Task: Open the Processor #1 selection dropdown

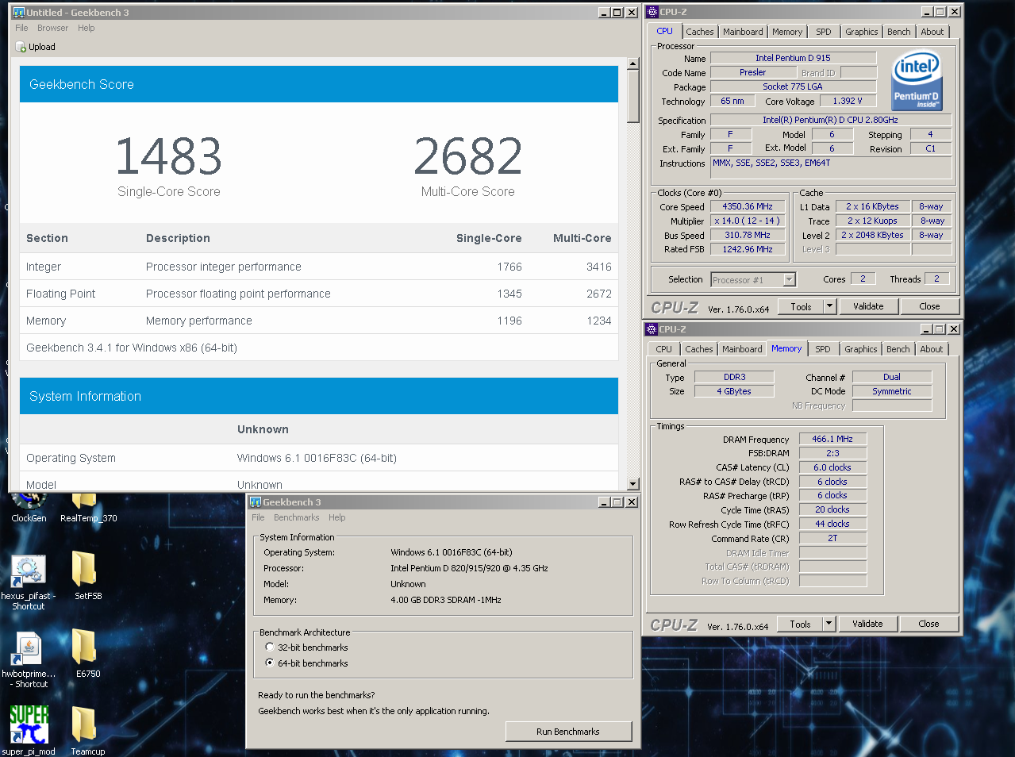Action: coord(789,280)
